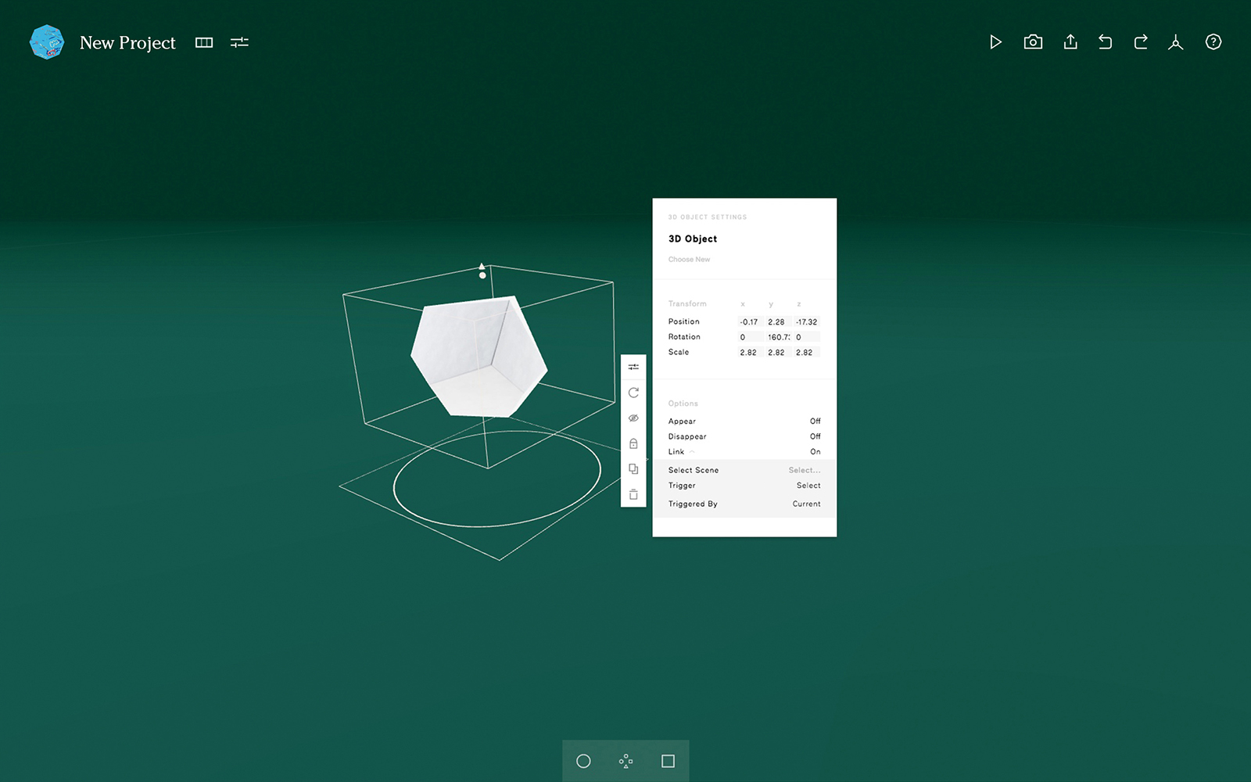
Task: Duplicate the selected 3D object
Action: pos(633,469)
